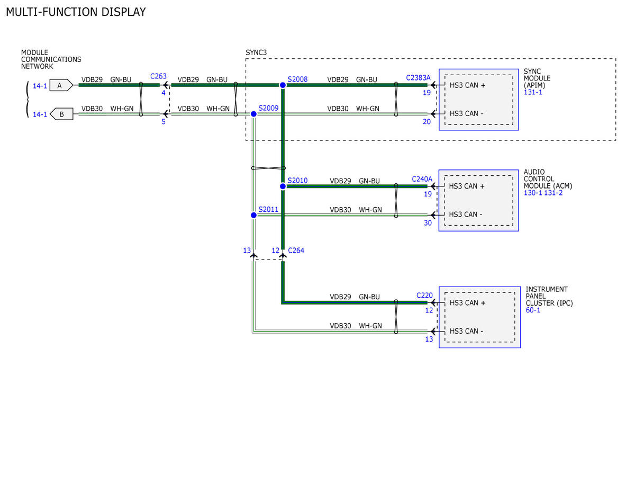The image size is (635, 491).
Task: Select the S2011 splice junction dot
Action: tap(253, 215)
